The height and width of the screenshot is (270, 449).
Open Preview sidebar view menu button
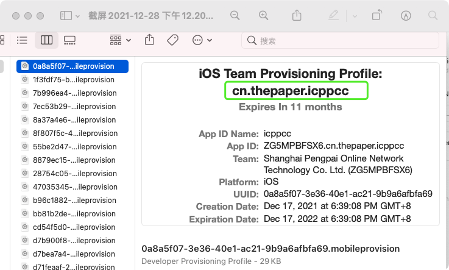(x=66, y=15)
